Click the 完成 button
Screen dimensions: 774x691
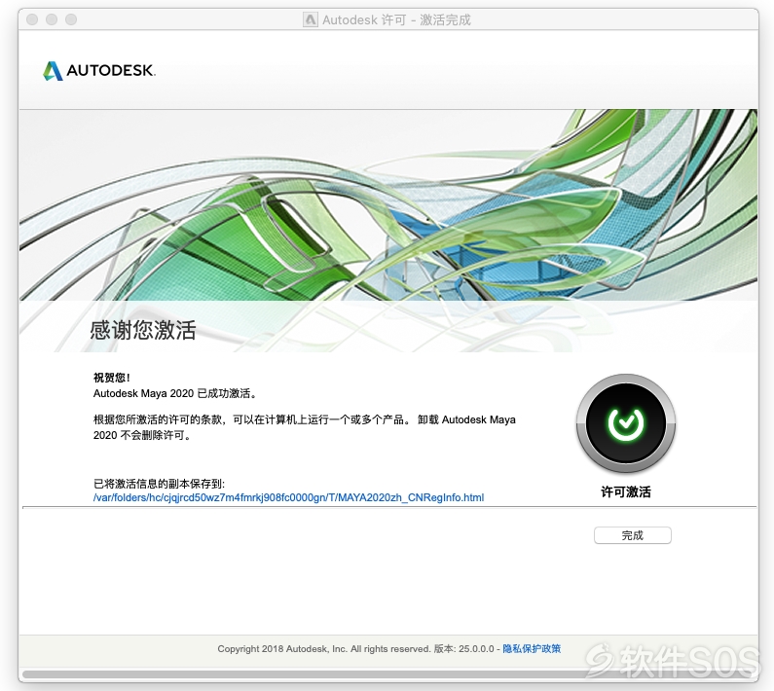coord(632,535)
